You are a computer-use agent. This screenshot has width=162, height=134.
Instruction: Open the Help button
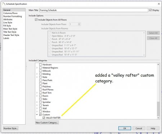click(x=153, y=128)
